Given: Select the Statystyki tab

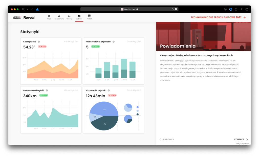Looking at the screenshot, I should coord(79,17).
